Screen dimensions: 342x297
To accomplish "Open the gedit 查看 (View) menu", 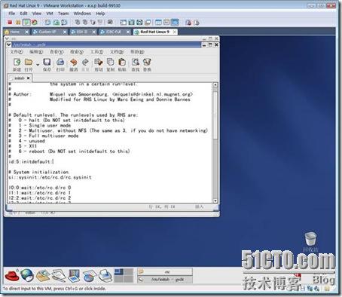I will [56, 52].
